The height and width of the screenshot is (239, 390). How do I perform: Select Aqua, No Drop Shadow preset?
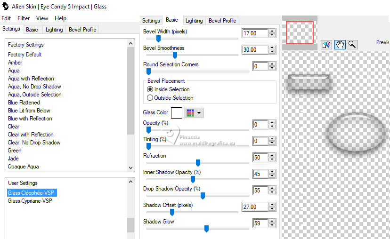click(x=34, y=87)
